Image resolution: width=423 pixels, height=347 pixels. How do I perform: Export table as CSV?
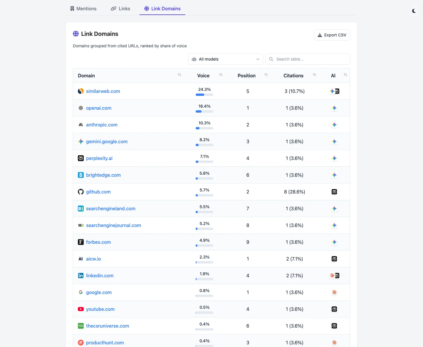332,35
